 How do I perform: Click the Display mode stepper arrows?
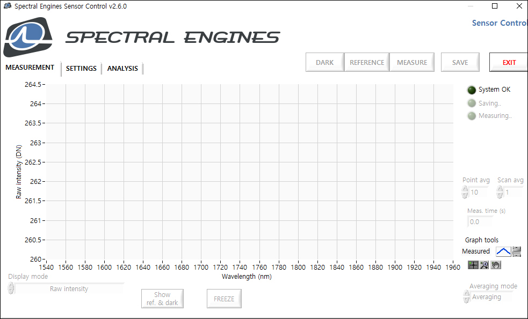11,288
